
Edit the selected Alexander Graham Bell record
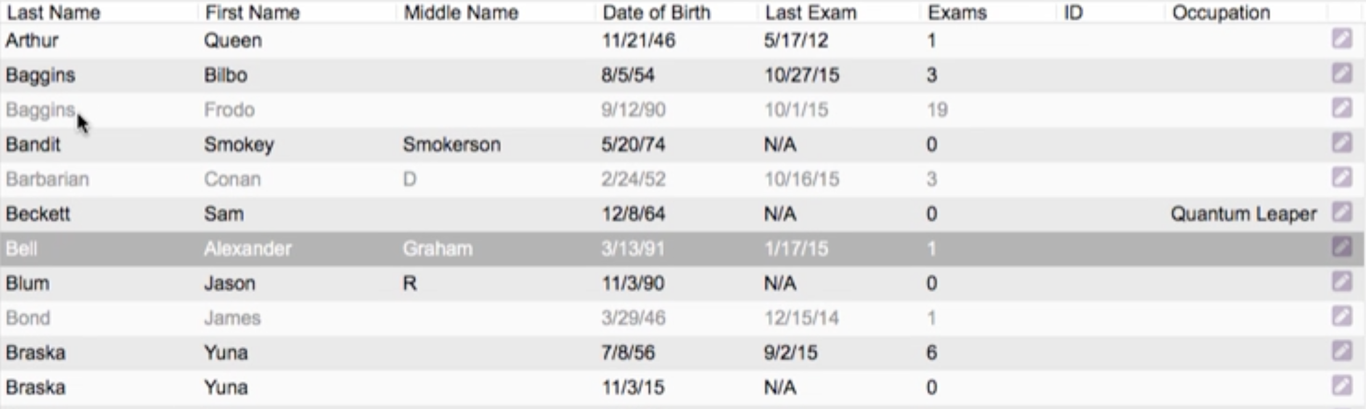coord(1342,247)
